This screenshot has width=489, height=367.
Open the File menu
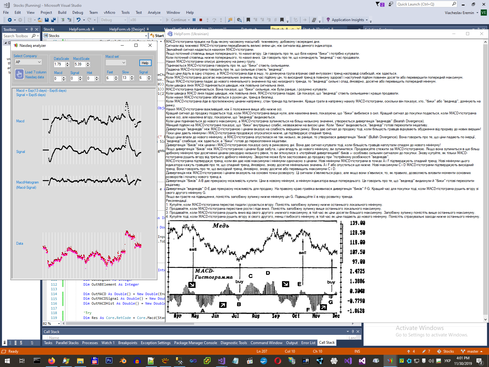point(6,13)
